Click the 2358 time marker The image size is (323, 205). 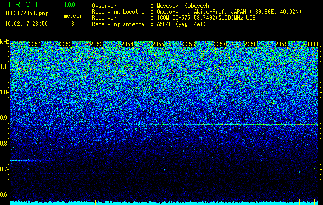251,44
